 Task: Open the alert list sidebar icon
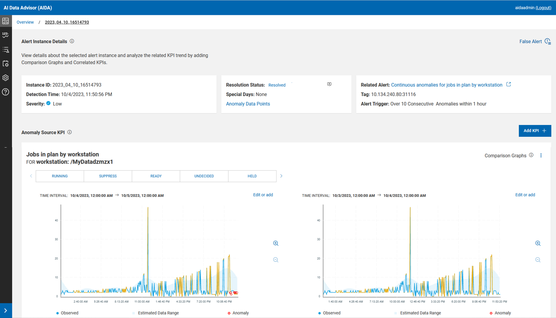6,49
